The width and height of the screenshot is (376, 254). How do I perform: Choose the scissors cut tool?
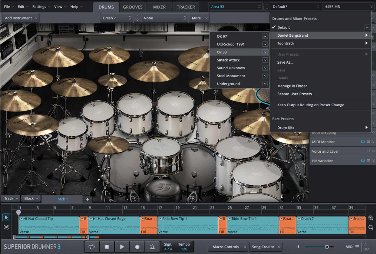point(6,227)
